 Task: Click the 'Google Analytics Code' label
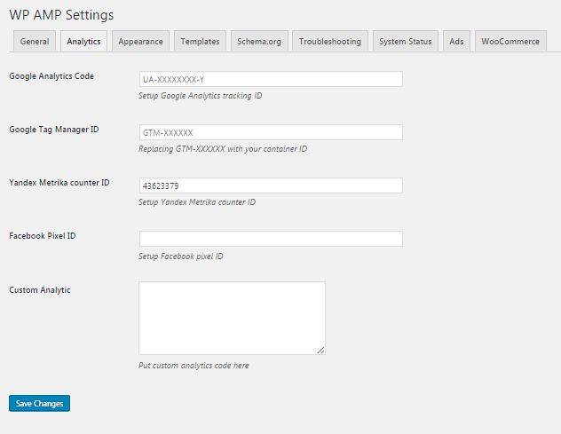coord(51,76)
